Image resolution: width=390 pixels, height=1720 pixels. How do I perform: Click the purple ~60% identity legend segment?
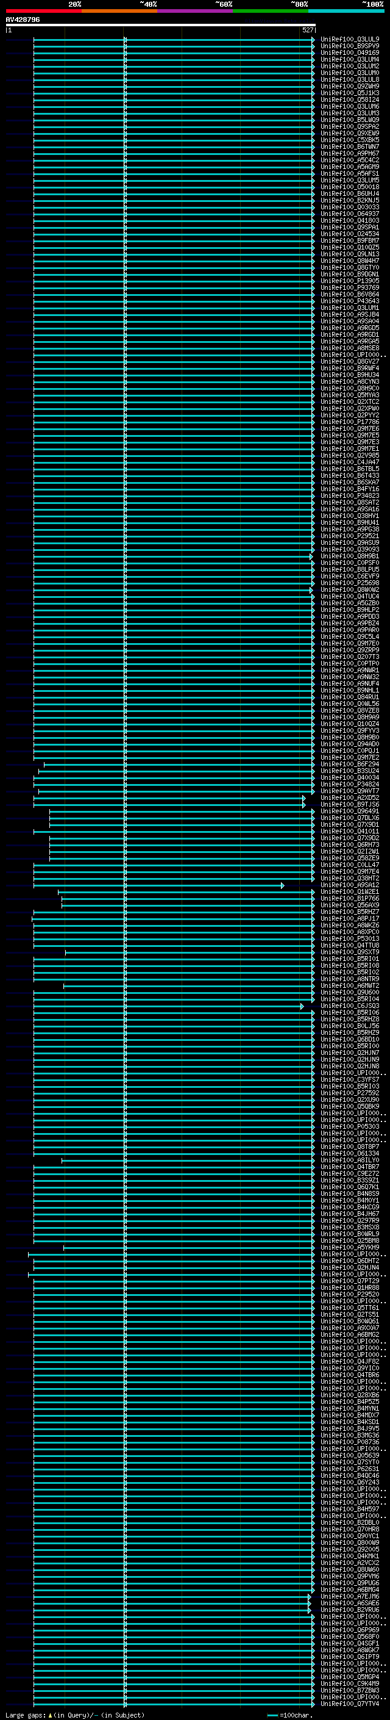click(x=196, y=11)
